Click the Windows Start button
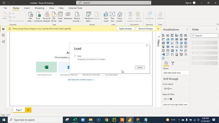Screen dimensions: 219x123 tap(4, 120)
